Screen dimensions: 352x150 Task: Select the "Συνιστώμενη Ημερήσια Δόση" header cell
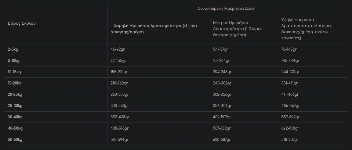227,9
